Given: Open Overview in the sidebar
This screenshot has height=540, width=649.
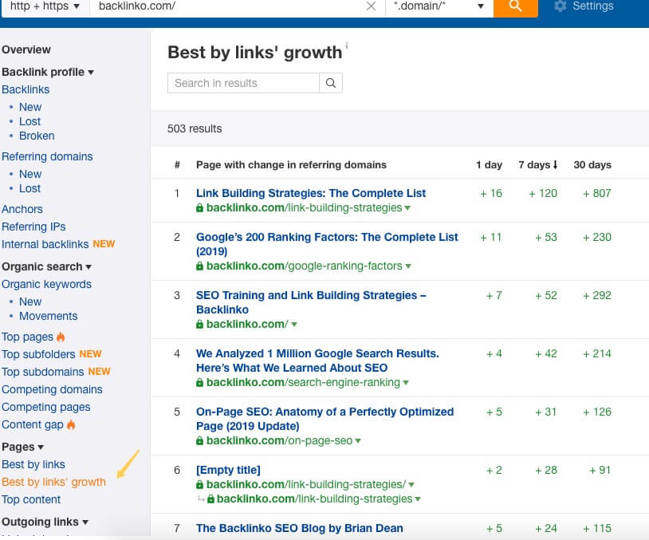Looking at the screenshot, I should [x=26, y=49].
